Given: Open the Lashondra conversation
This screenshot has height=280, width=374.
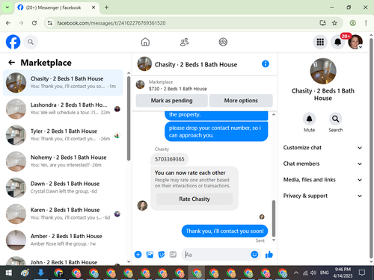Looking at the screenshot, I should pos(63,109).
